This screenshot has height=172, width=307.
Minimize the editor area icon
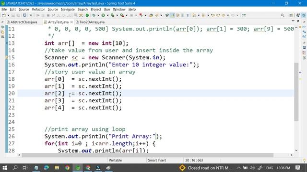click(293, 21)
